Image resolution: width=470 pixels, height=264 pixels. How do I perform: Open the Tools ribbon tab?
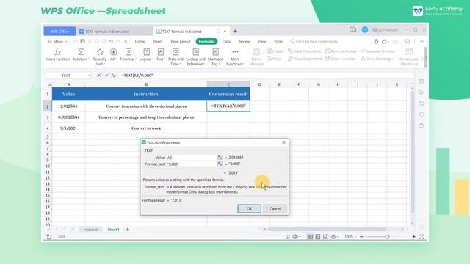tap(278, 41)
